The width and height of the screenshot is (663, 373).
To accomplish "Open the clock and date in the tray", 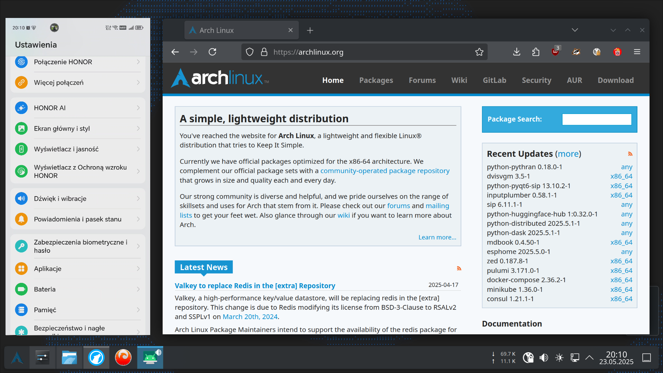I will click(x=616, y=358).
